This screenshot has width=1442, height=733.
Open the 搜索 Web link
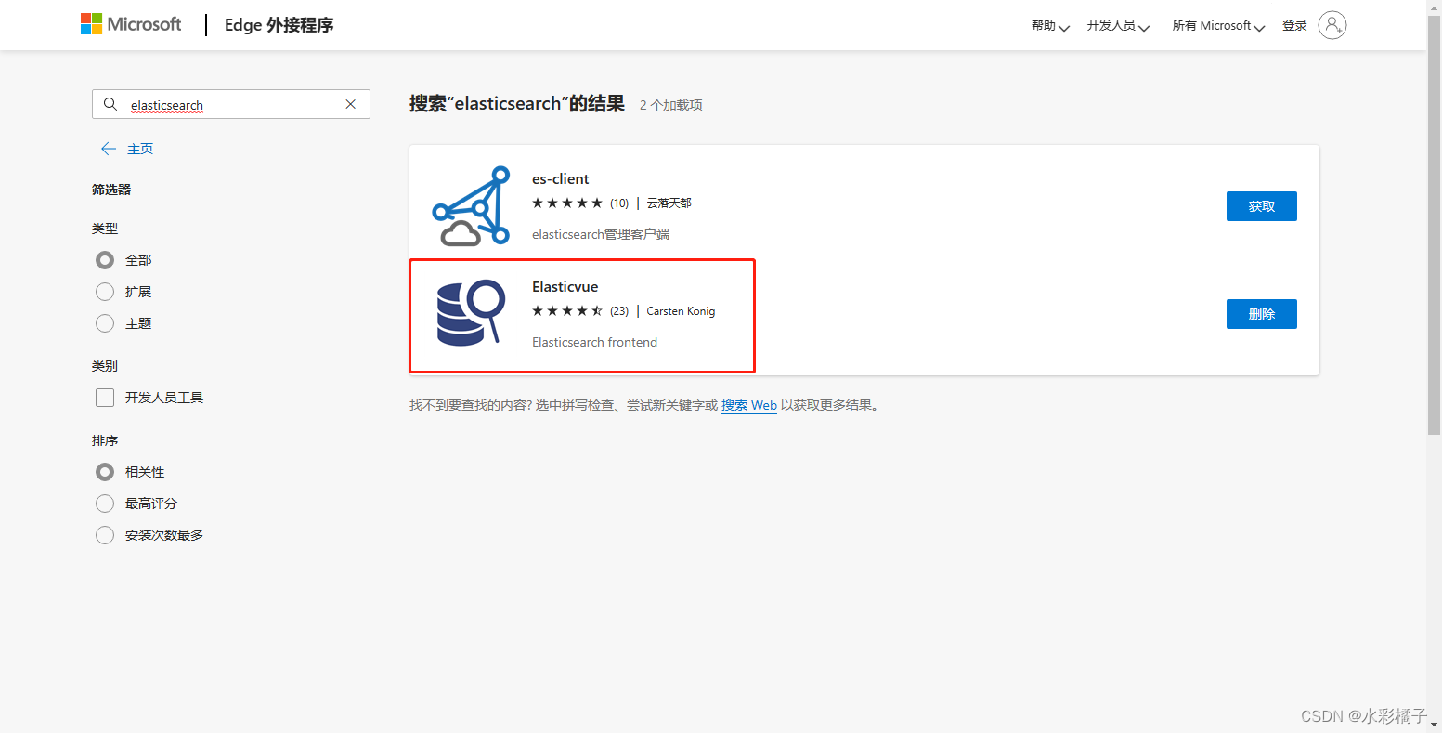coord(748,405)
